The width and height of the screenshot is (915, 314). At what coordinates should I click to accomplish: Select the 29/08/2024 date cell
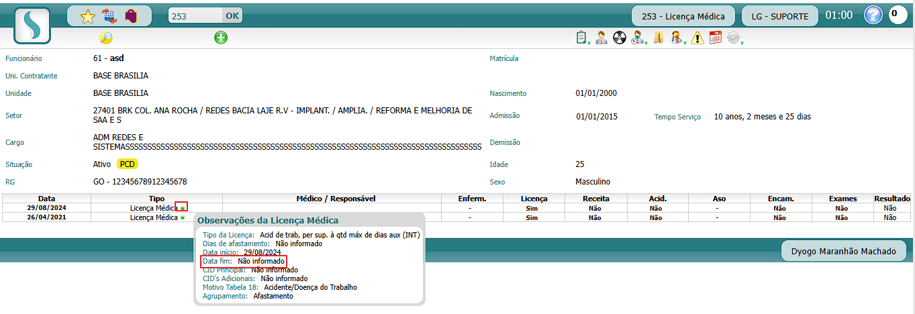pos(46,208)
